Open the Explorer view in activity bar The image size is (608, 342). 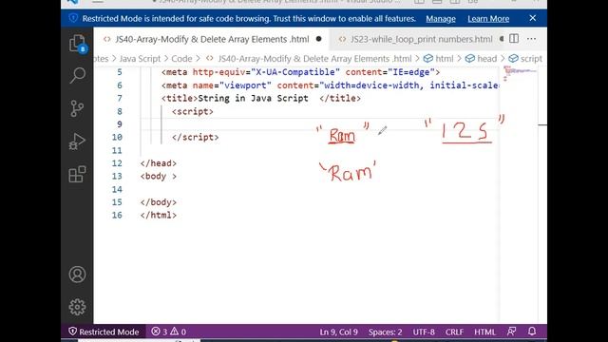pos(78,43)
